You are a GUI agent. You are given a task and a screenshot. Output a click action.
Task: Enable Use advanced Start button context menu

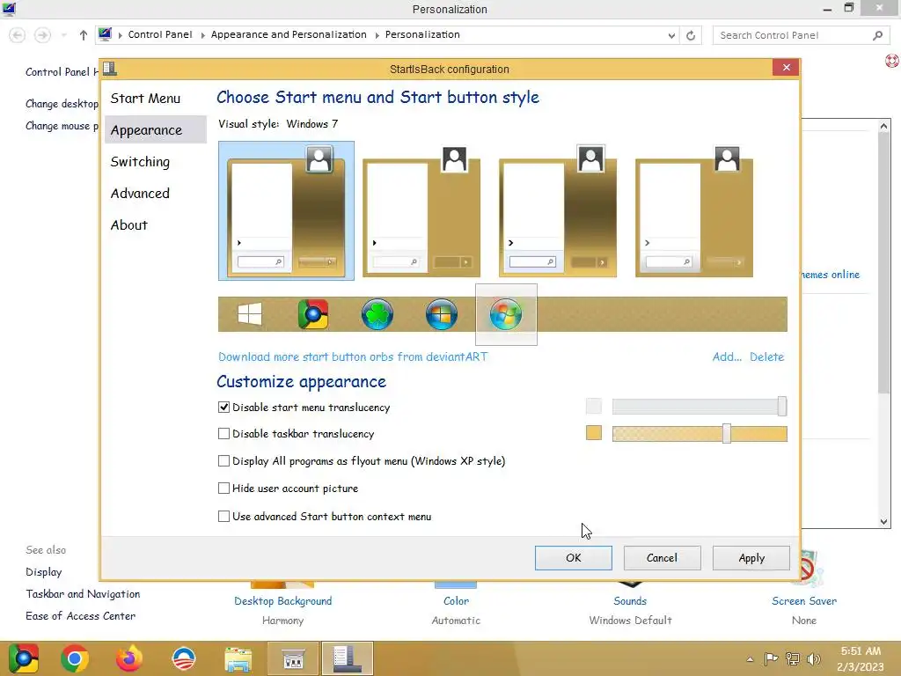[x=224, y=516]
